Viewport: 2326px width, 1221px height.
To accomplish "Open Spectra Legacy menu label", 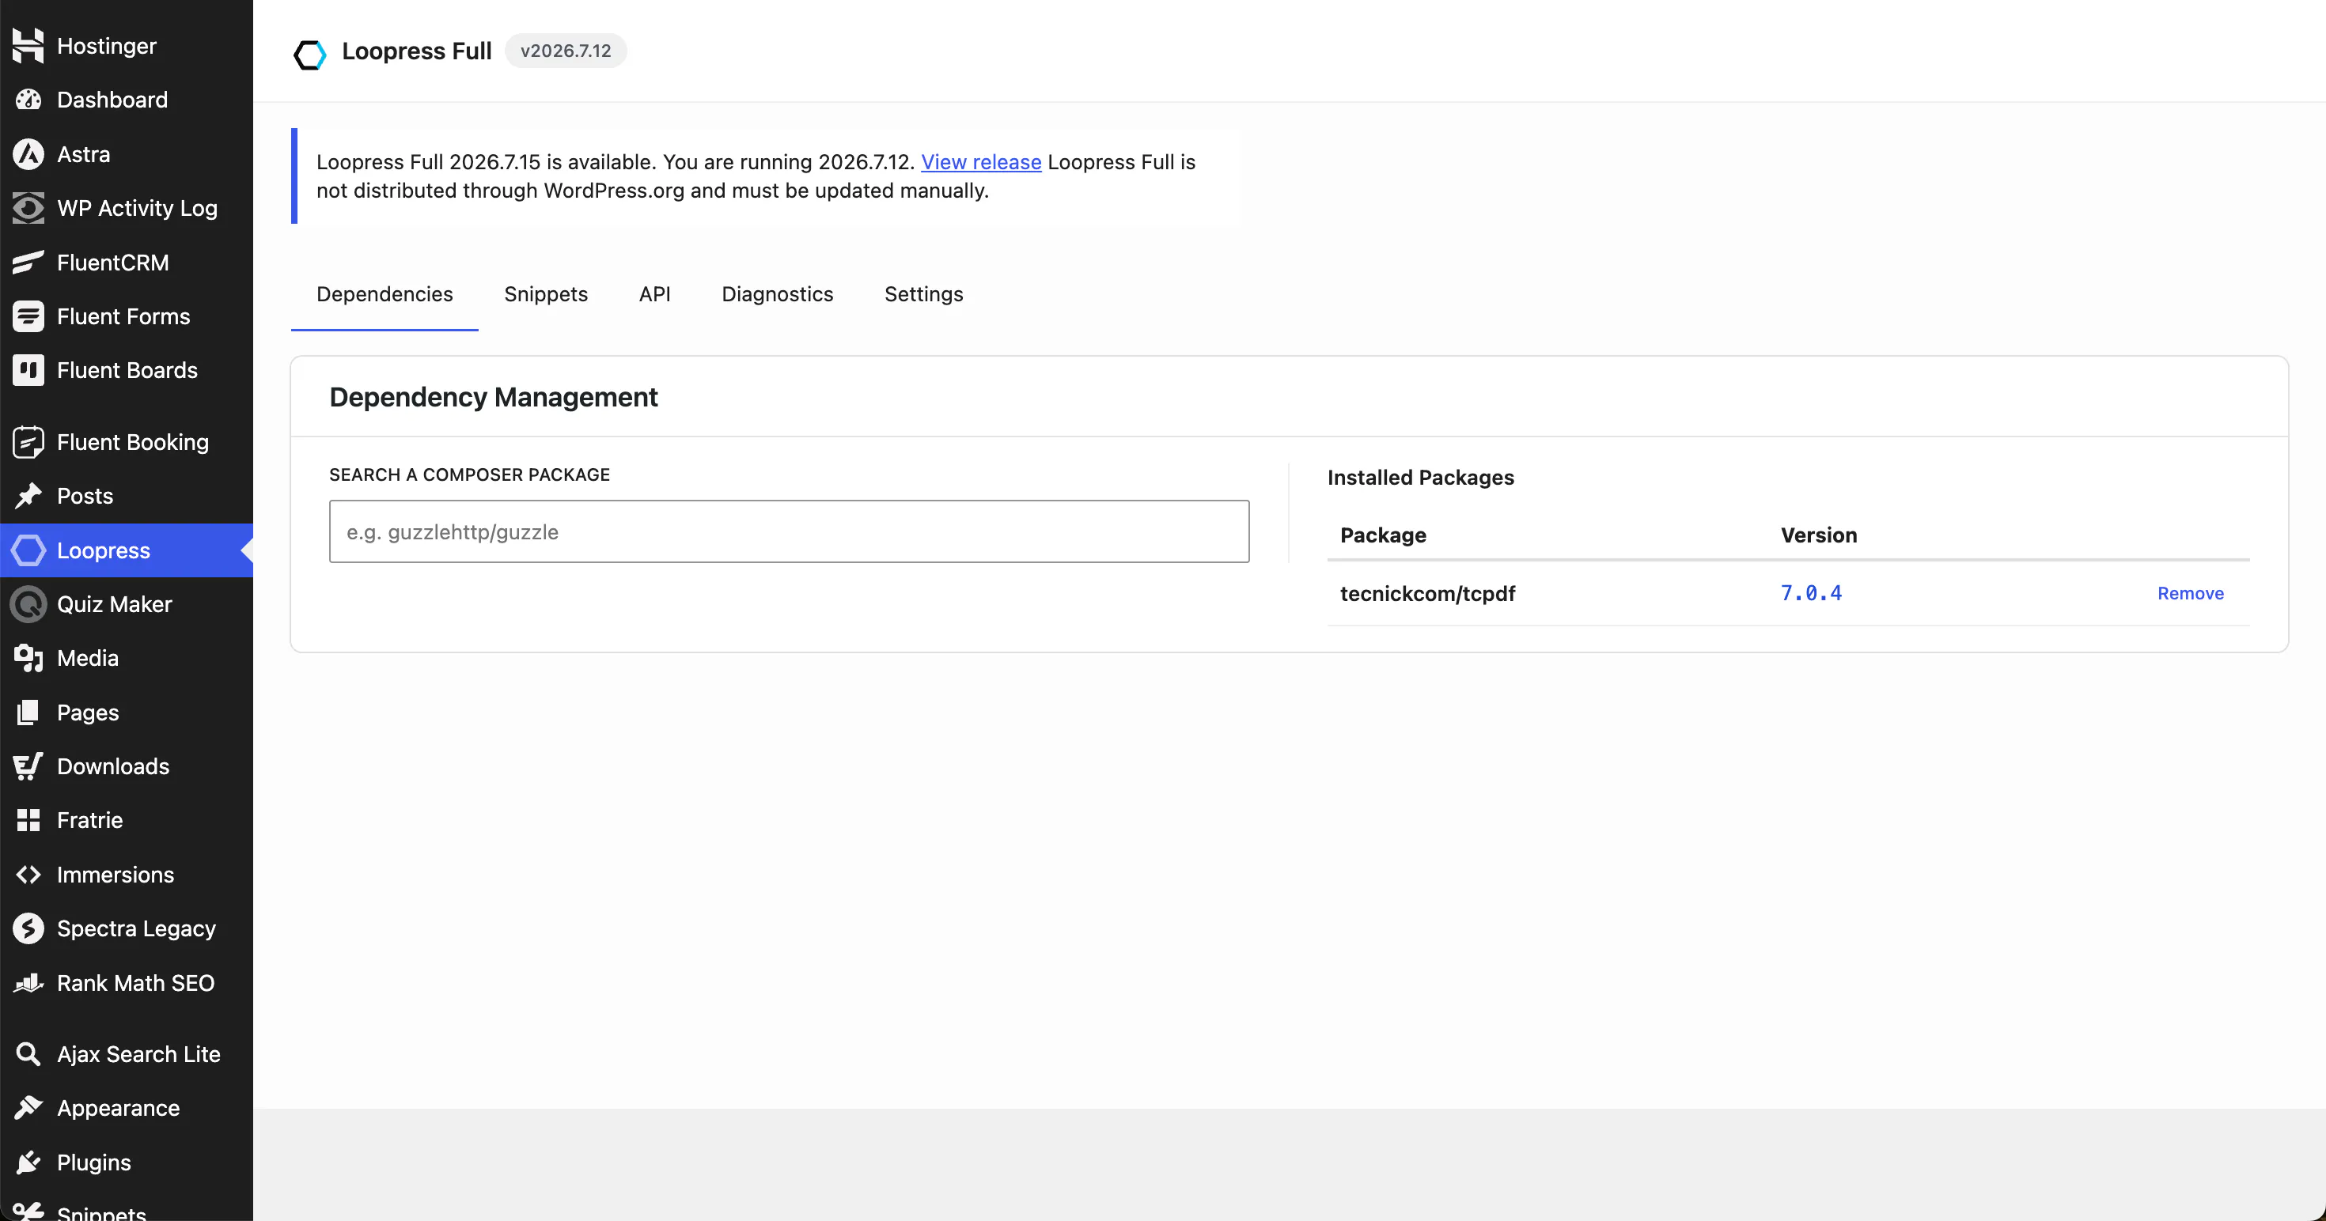I will coord(136,928).
